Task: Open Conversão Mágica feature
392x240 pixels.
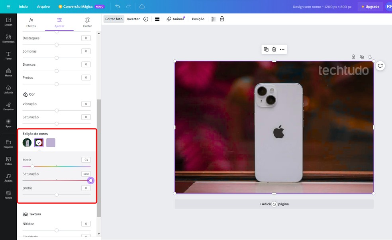Action: pos(81,6)
